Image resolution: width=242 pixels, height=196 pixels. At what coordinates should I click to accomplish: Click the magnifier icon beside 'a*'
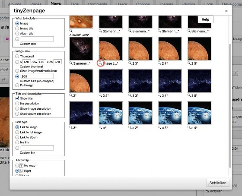pos(100,127)
